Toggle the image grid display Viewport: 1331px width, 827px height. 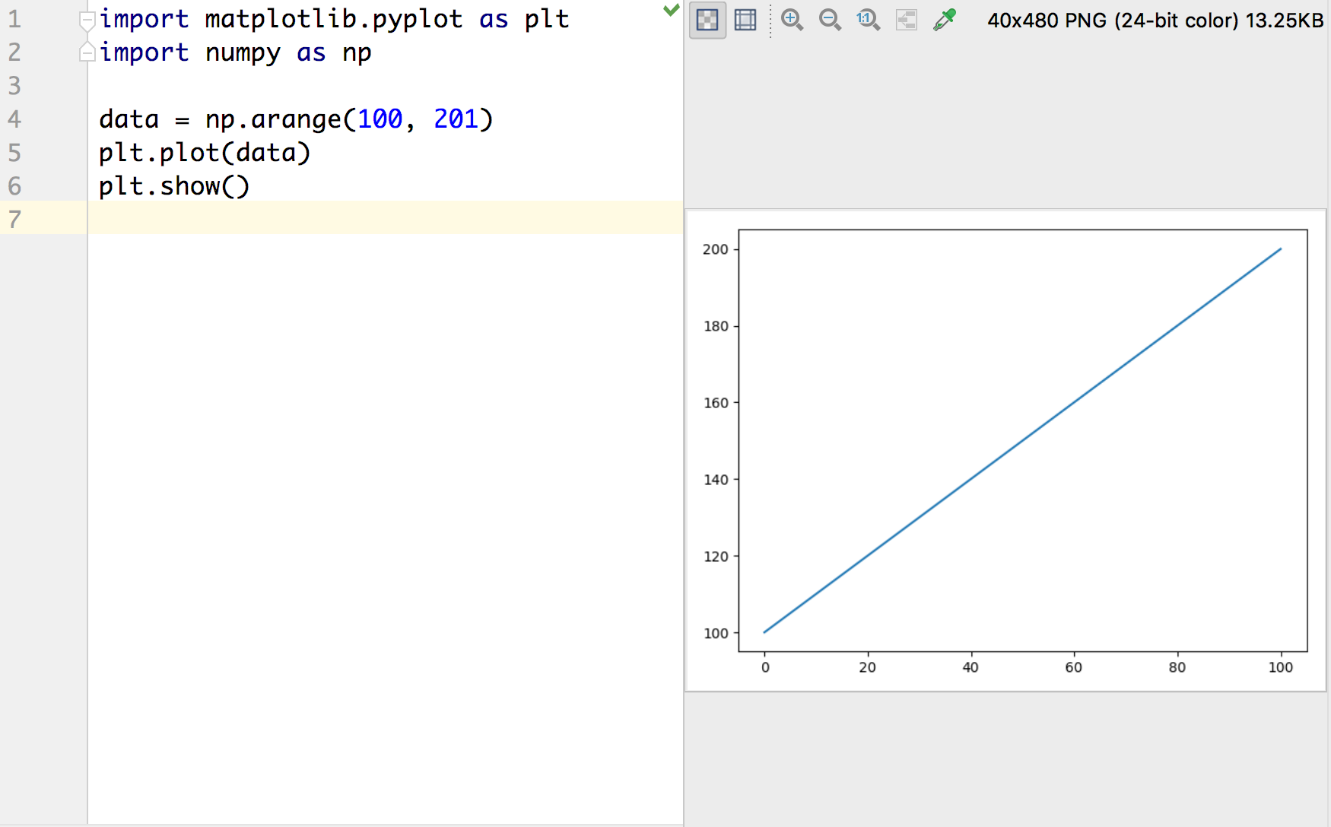[x=745, y=21]
